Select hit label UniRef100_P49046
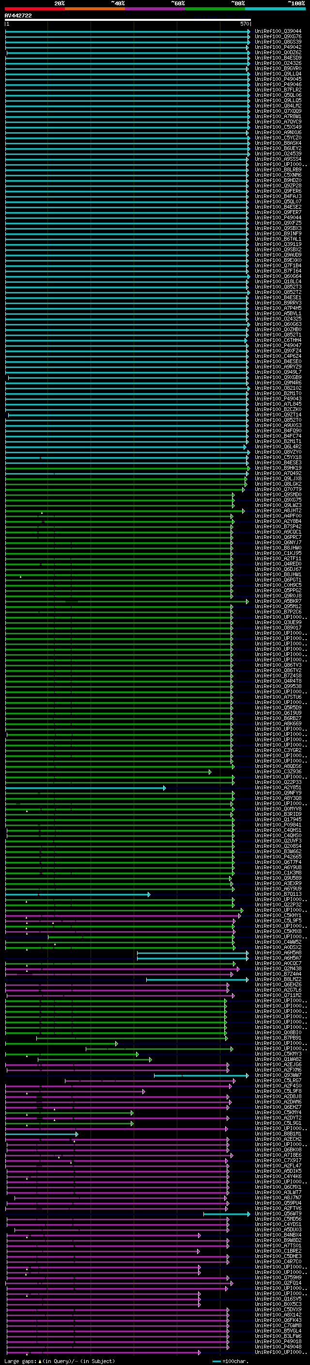 pyautogui.click(x=278, y=84)
